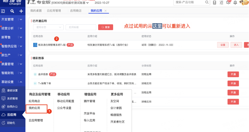Open the task checklist icon in top bar
Viewport: 249px width, 132px height.
[x=221, y=2]
